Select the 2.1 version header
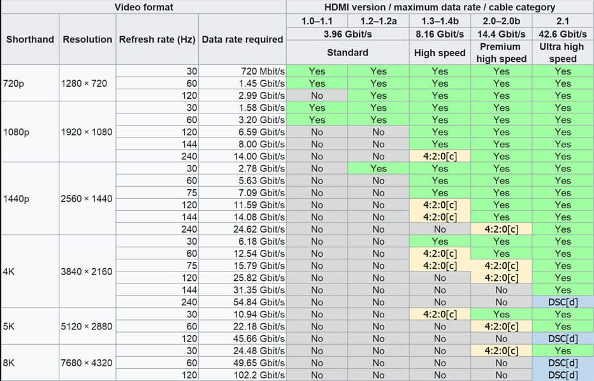Viewport: 594px width, 381px height. (563, 21)
